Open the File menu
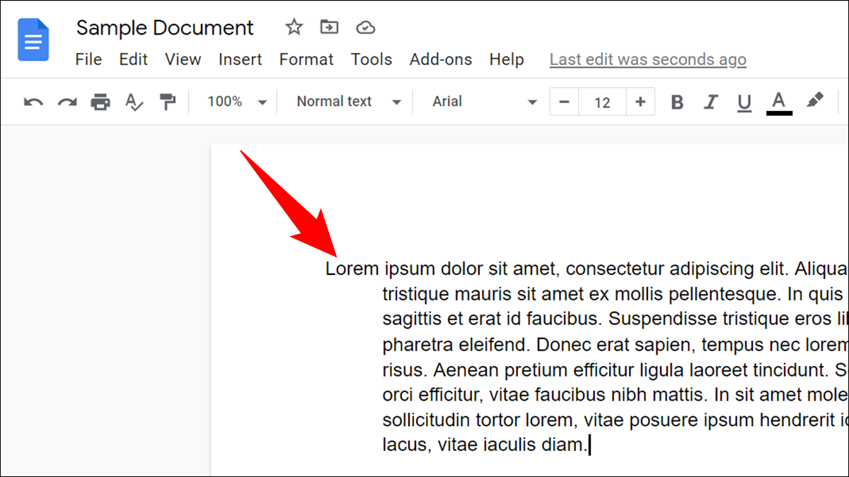The image size is (849, 477). tap(88, 59)
